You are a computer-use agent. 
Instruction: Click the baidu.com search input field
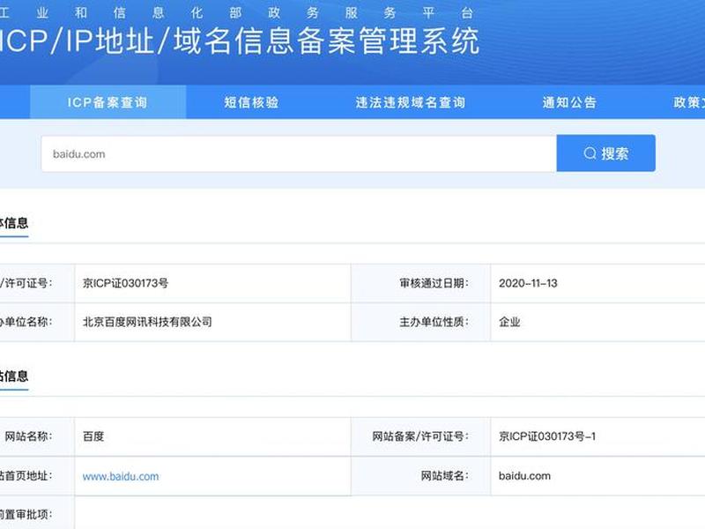pos(299,153)
